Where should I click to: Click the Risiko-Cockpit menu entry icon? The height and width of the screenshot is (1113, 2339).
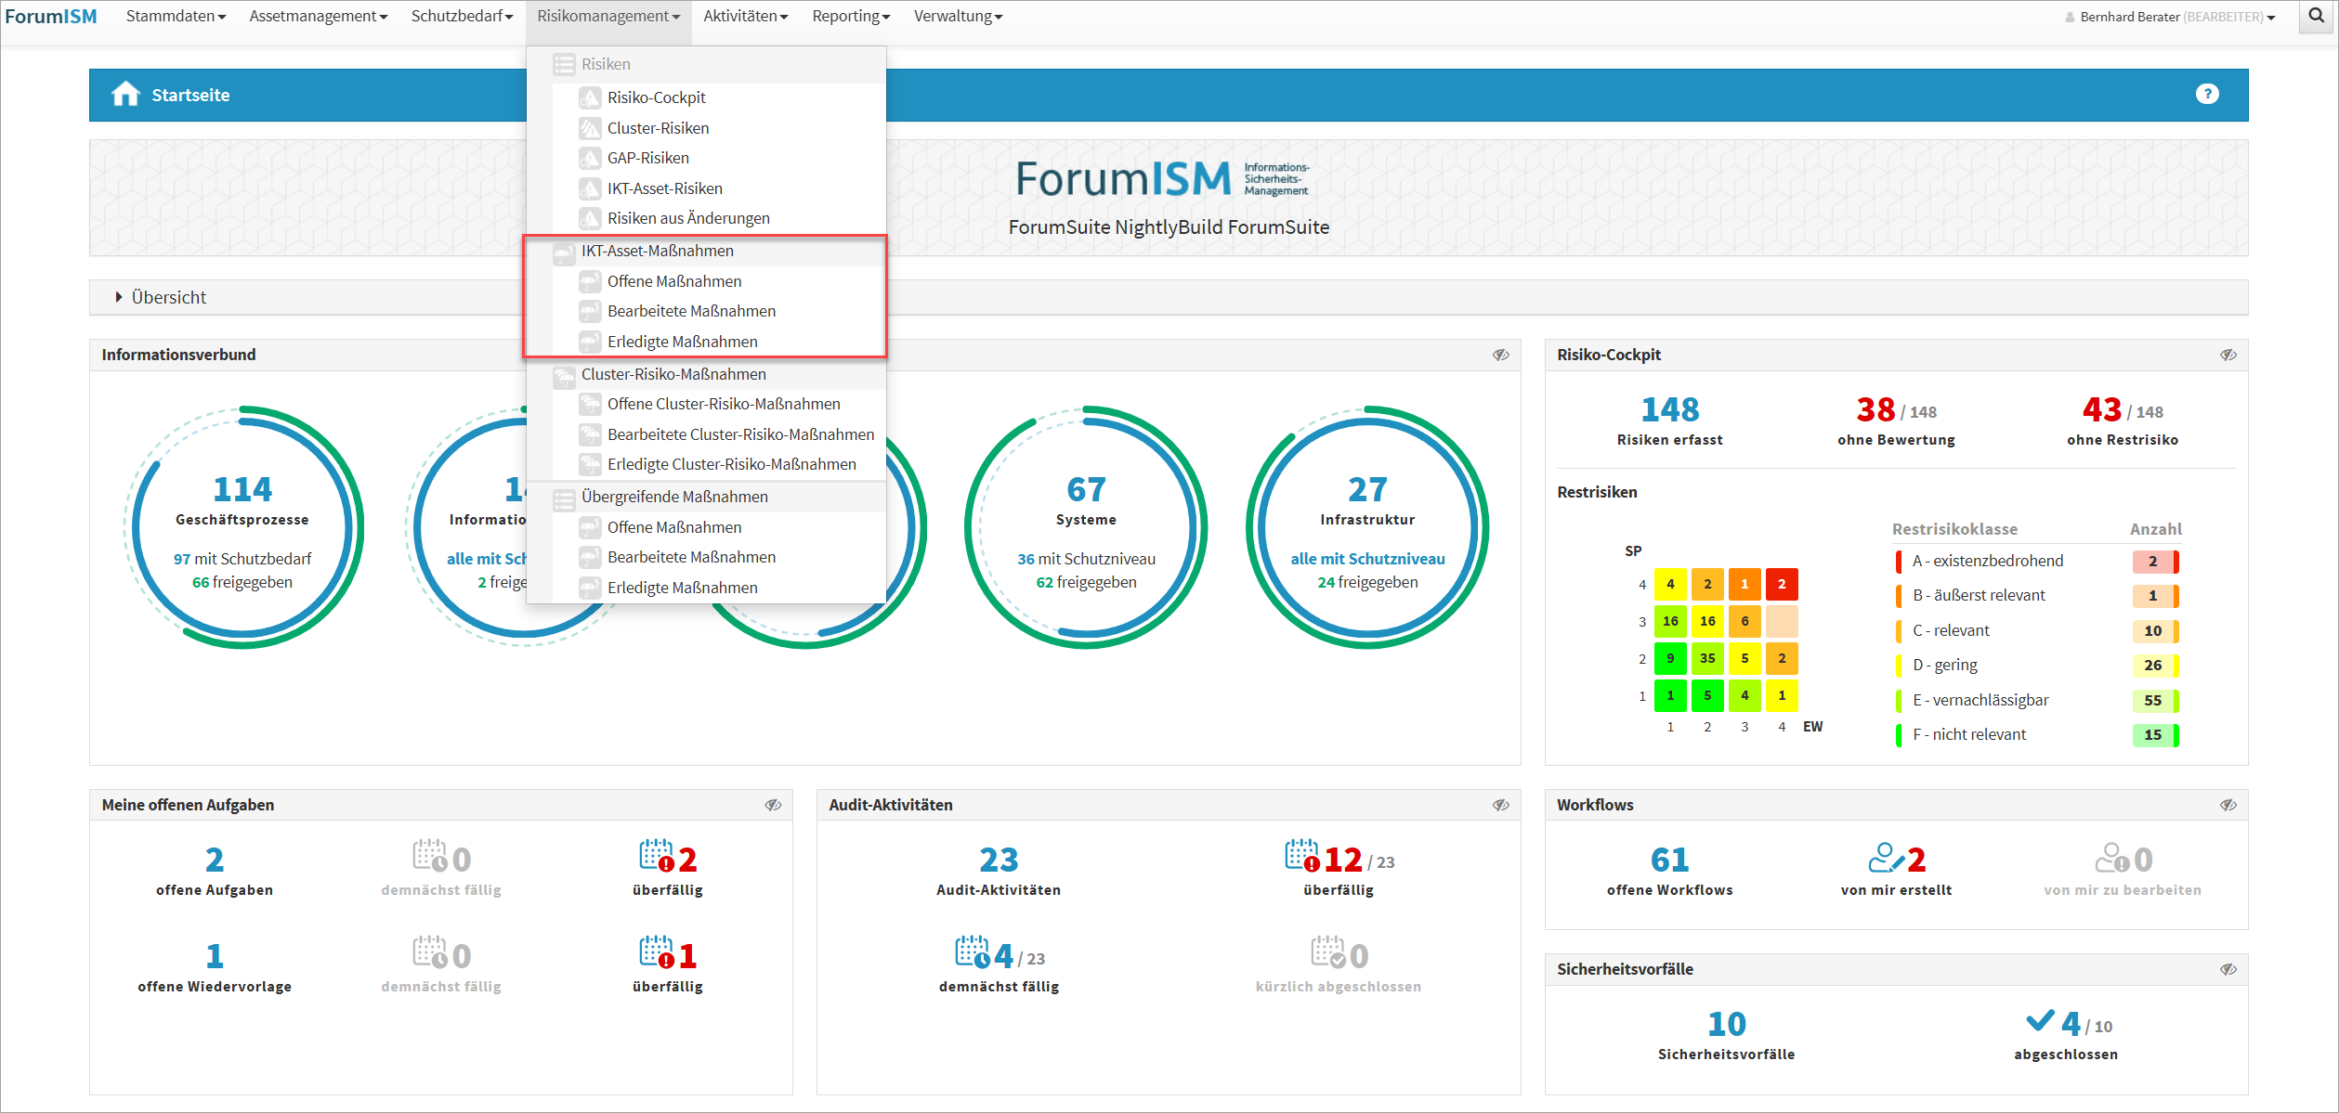(x=590, y=97)
